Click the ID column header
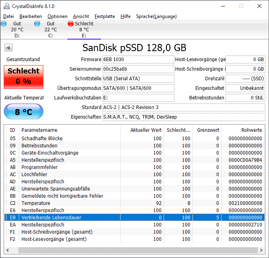This screenshot has height=258, width=269. (x=12, y=130)
